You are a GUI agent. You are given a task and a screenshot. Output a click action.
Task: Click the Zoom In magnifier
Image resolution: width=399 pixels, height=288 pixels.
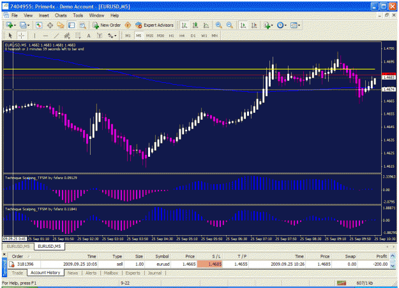coord(218,25)
